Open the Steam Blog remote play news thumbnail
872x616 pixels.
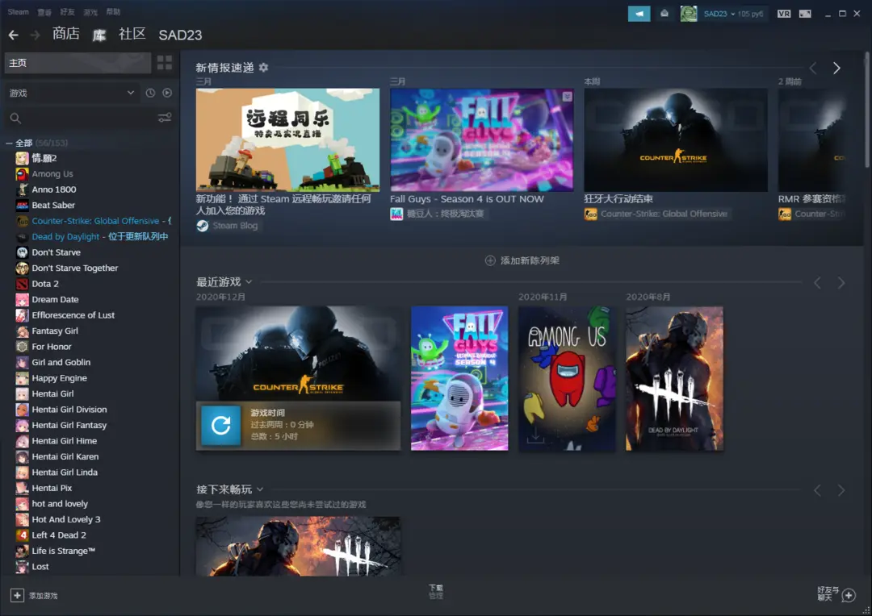point(287,140)
